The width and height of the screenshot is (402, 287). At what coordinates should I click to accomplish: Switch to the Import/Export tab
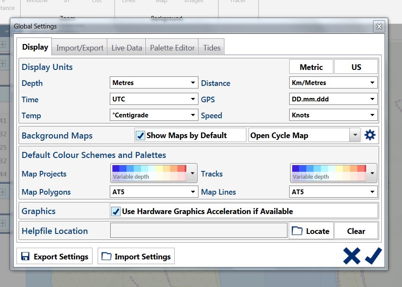point(80,48)
